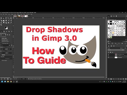The width and height of the screenshot is (127, 95).
Task: Click the foreground color swatch
Action: pos(6,27)
